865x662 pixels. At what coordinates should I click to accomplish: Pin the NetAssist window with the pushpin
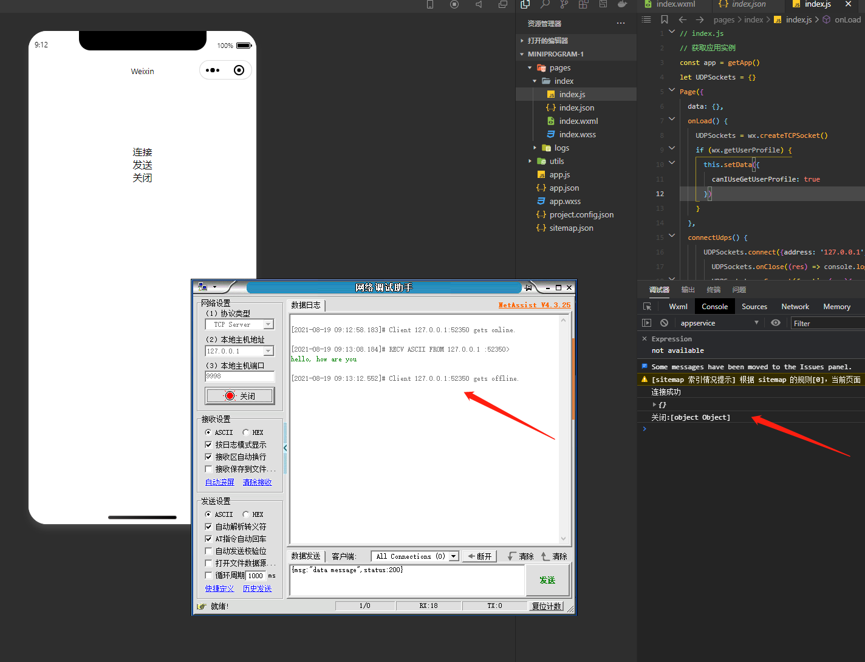pos(529,287)
